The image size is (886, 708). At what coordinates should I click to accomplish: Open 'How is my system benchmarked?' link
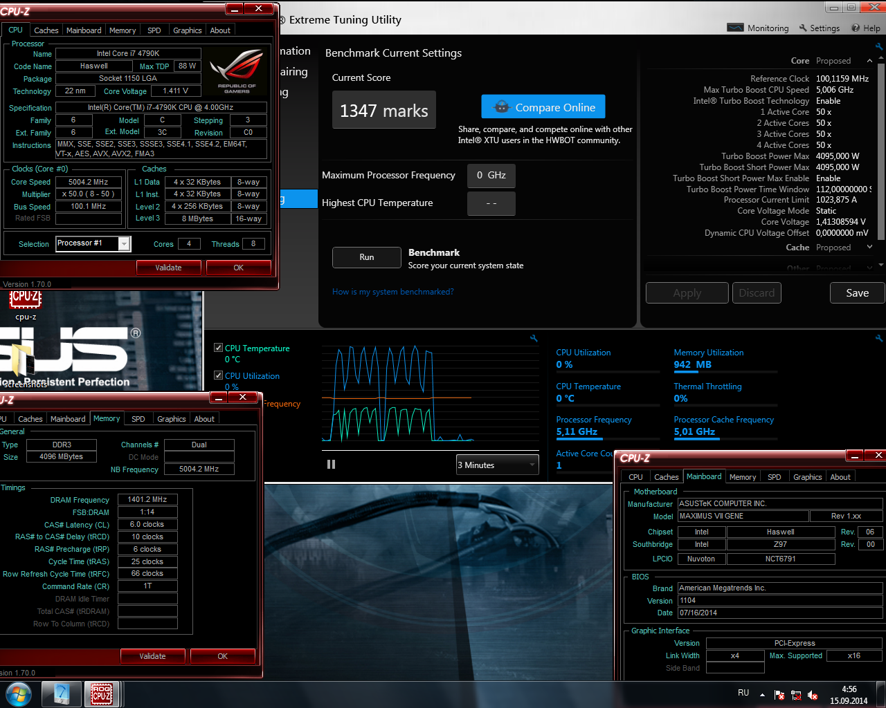(x=393, y=292)
